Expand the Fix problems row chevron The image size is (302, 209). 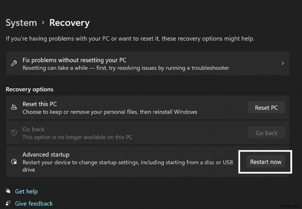click(x=282, y=63)
